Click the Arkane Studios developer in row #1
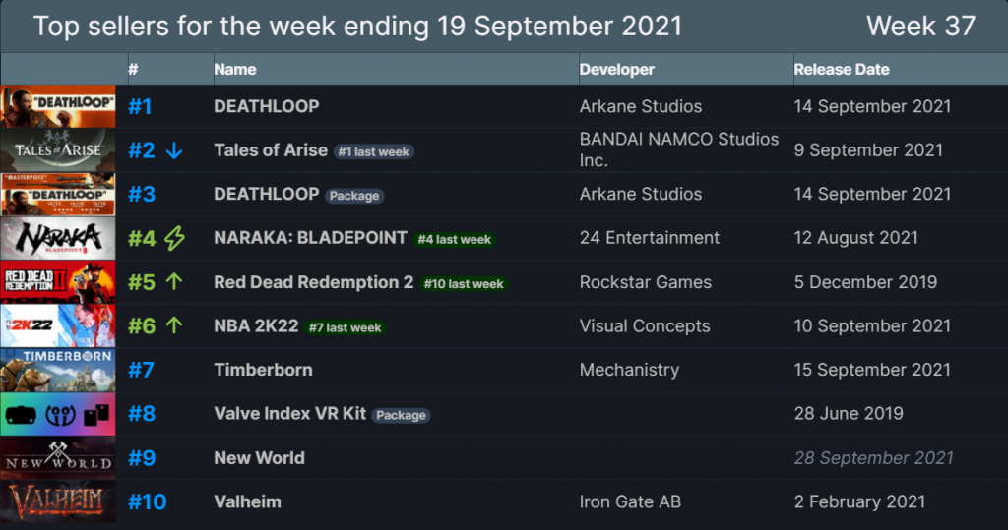 (x=641, y=106)
